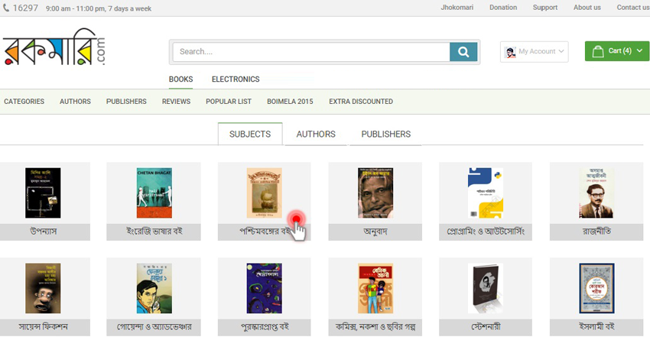Go to Extra Discounted section
This screenshot has height=337, width=650.
(361, 102)
